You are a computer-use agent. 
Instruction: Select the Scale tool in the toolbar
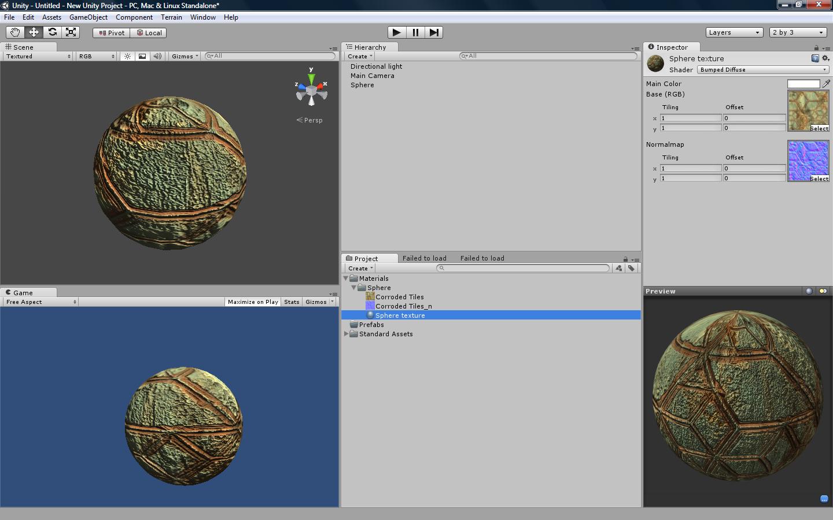click(71, 32)
